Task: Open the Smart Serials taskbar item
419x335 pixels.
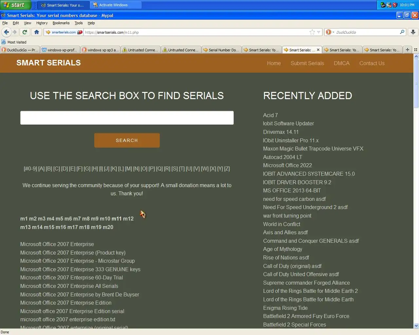Action: pyautogui.click(x=64, y=5)
